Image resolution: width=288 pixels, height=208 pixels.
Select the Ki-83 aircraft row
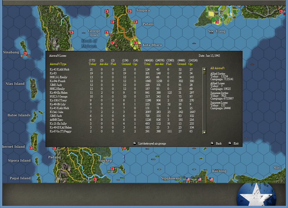pyautogui.click(x=123, y=73)
